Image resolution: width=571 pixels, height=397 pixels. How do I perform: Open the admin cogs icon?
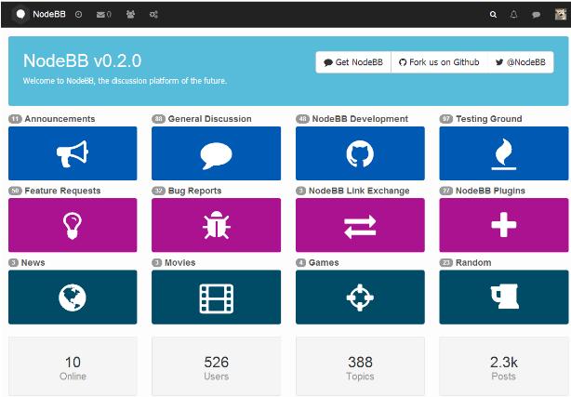click(153, 15)
